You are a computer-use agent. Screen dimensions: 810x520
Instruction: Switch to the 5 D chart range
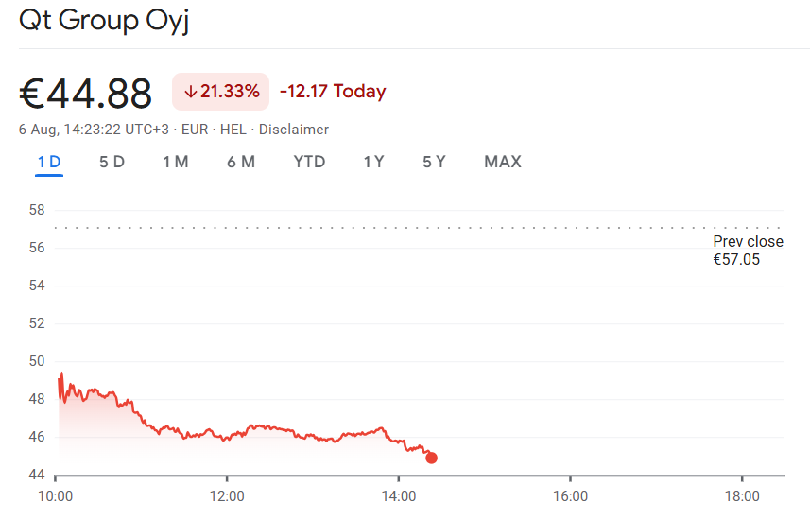click(112, 162)
